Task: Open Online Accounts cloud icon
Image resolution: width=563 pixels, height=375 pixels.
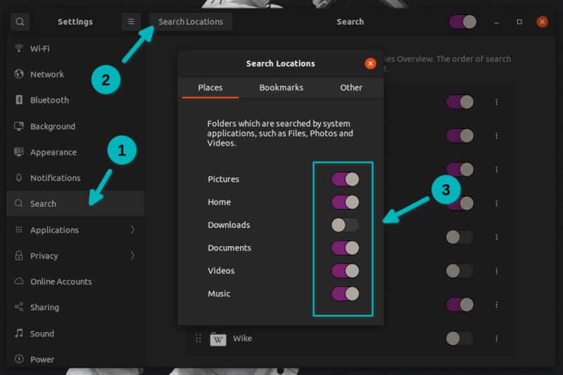Action: point(18,281)
